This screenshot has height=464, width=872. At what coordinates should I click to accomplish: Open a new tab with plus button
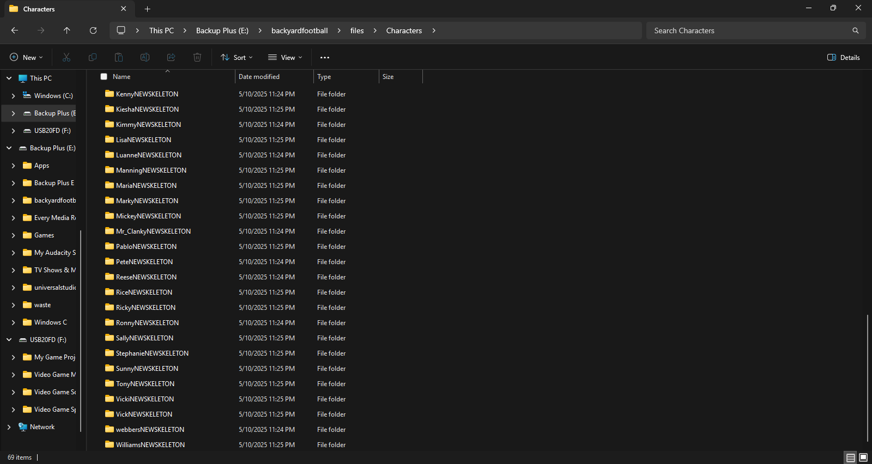[147, 9]
